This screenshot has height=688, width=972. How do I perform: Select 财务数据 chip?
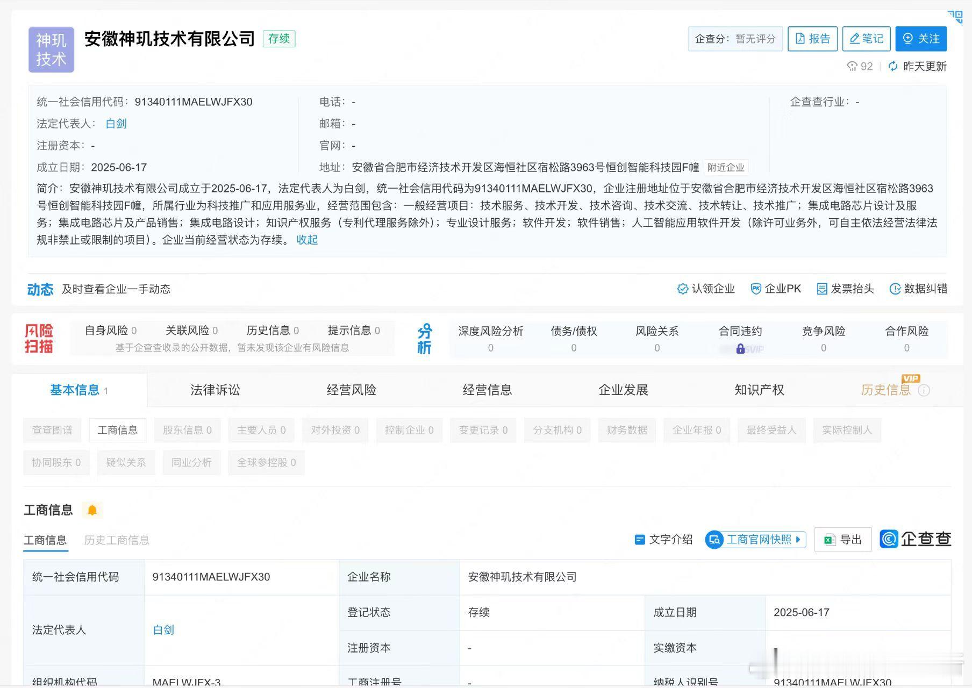(627, 430)
